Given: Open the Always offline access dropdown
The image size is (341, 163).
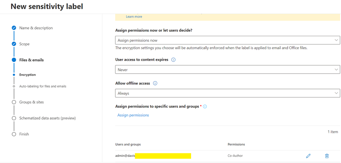Looking at the screenshot, I should tap(227, 93).
